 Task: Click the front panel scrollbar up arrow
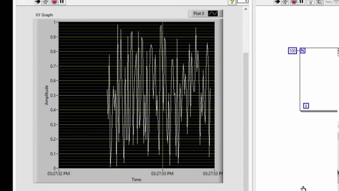click(x=246, y=9)
